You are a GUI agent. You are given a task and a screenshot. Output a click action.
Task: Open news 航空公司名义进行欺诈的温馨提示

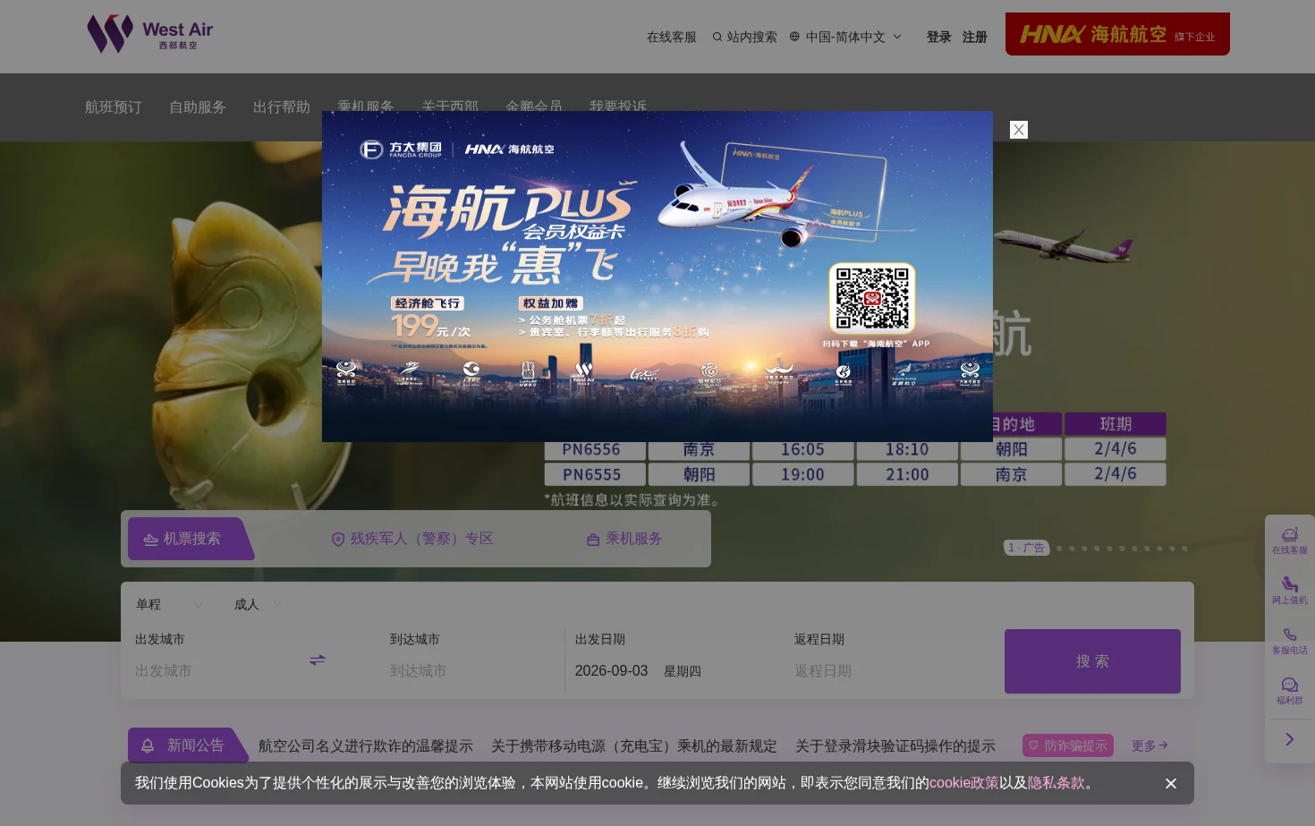click(366, 746)
